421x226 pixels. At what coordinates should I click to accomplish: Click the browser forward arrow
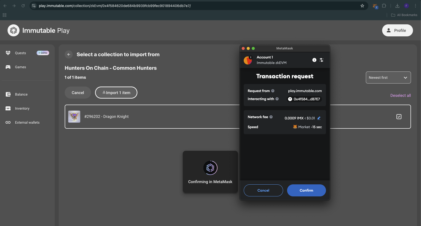tap(14, 6)
